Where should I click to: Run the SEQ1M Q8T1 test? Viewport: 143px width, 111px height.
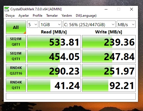click(16, 42)
